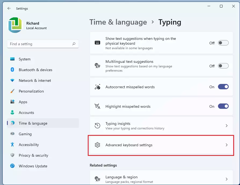Click the Apps icon in sidebar

[12, 102]
